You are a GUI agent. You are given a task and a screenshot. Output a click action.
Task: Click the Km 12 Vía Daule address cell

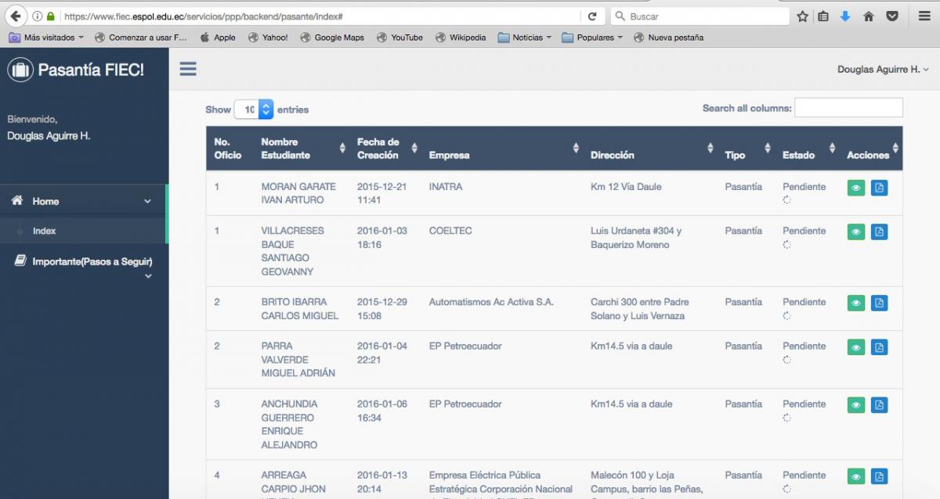click(626, 187)
